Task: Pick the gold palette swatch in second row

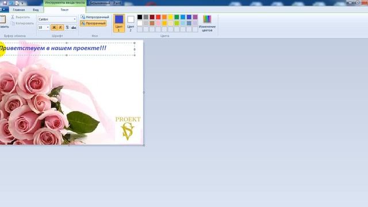Action: coord(164,23)
